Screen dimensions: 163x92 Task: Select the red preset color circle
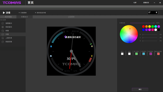coord(143,27)
